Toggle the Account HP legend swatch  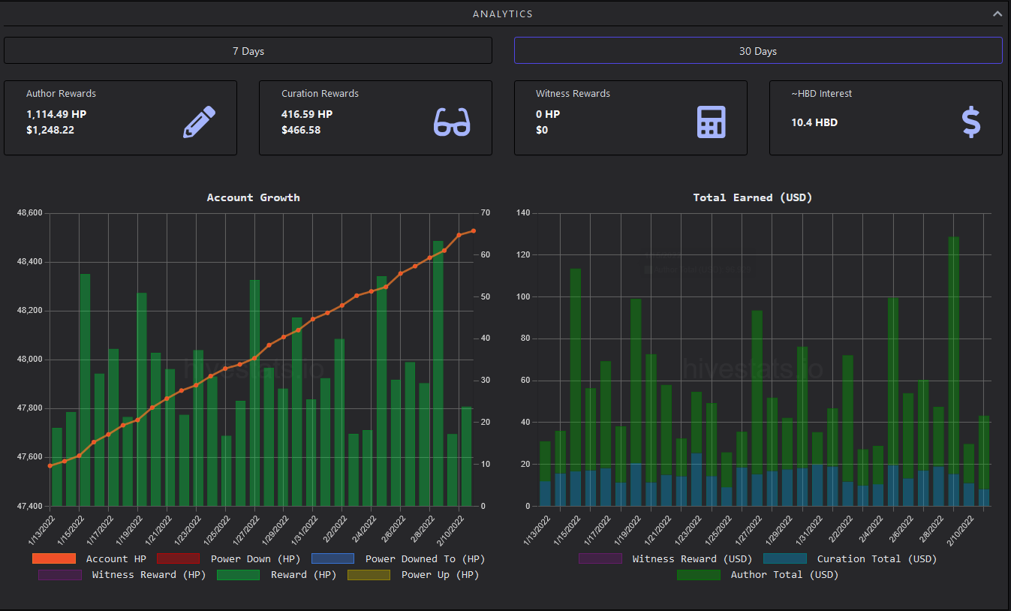[x=54, y=558]
